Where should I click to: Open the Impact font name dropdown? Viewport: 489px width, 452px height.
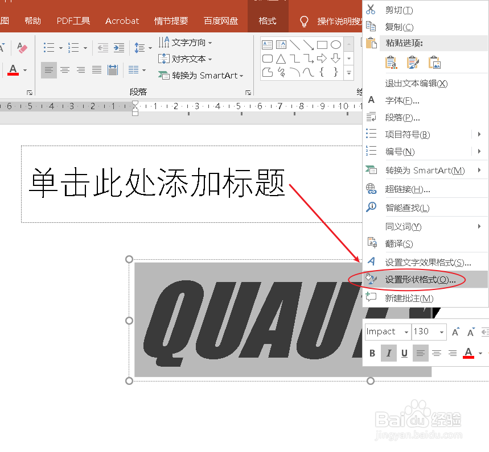[406, 332]
